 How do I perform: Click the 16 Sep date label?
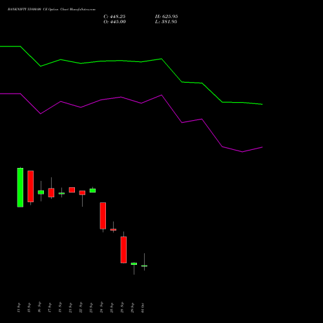[x=39, y=307]
